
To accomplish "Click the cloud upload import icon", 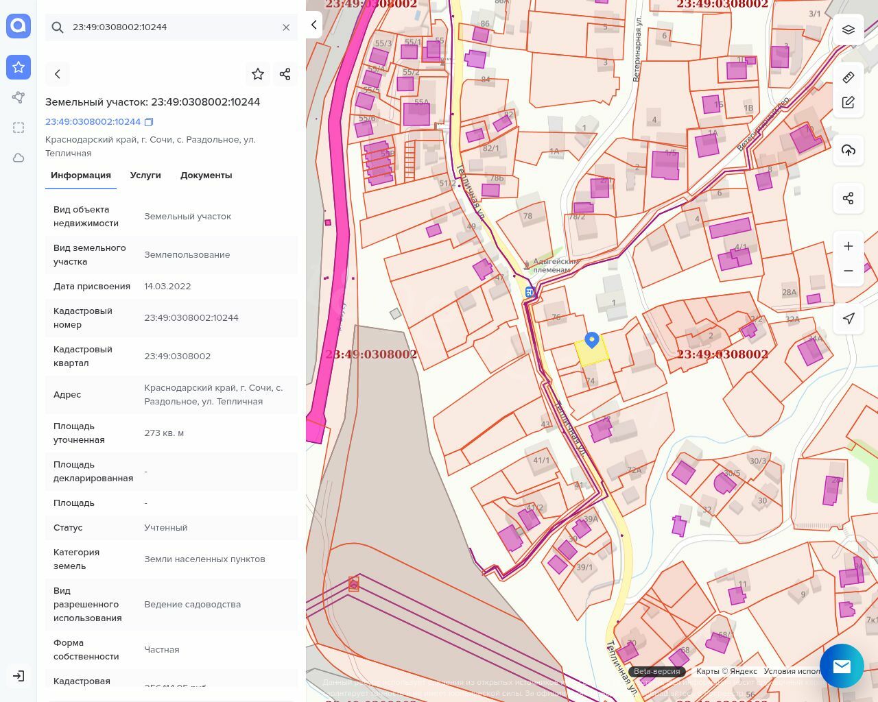I will (x=849, y=150).
